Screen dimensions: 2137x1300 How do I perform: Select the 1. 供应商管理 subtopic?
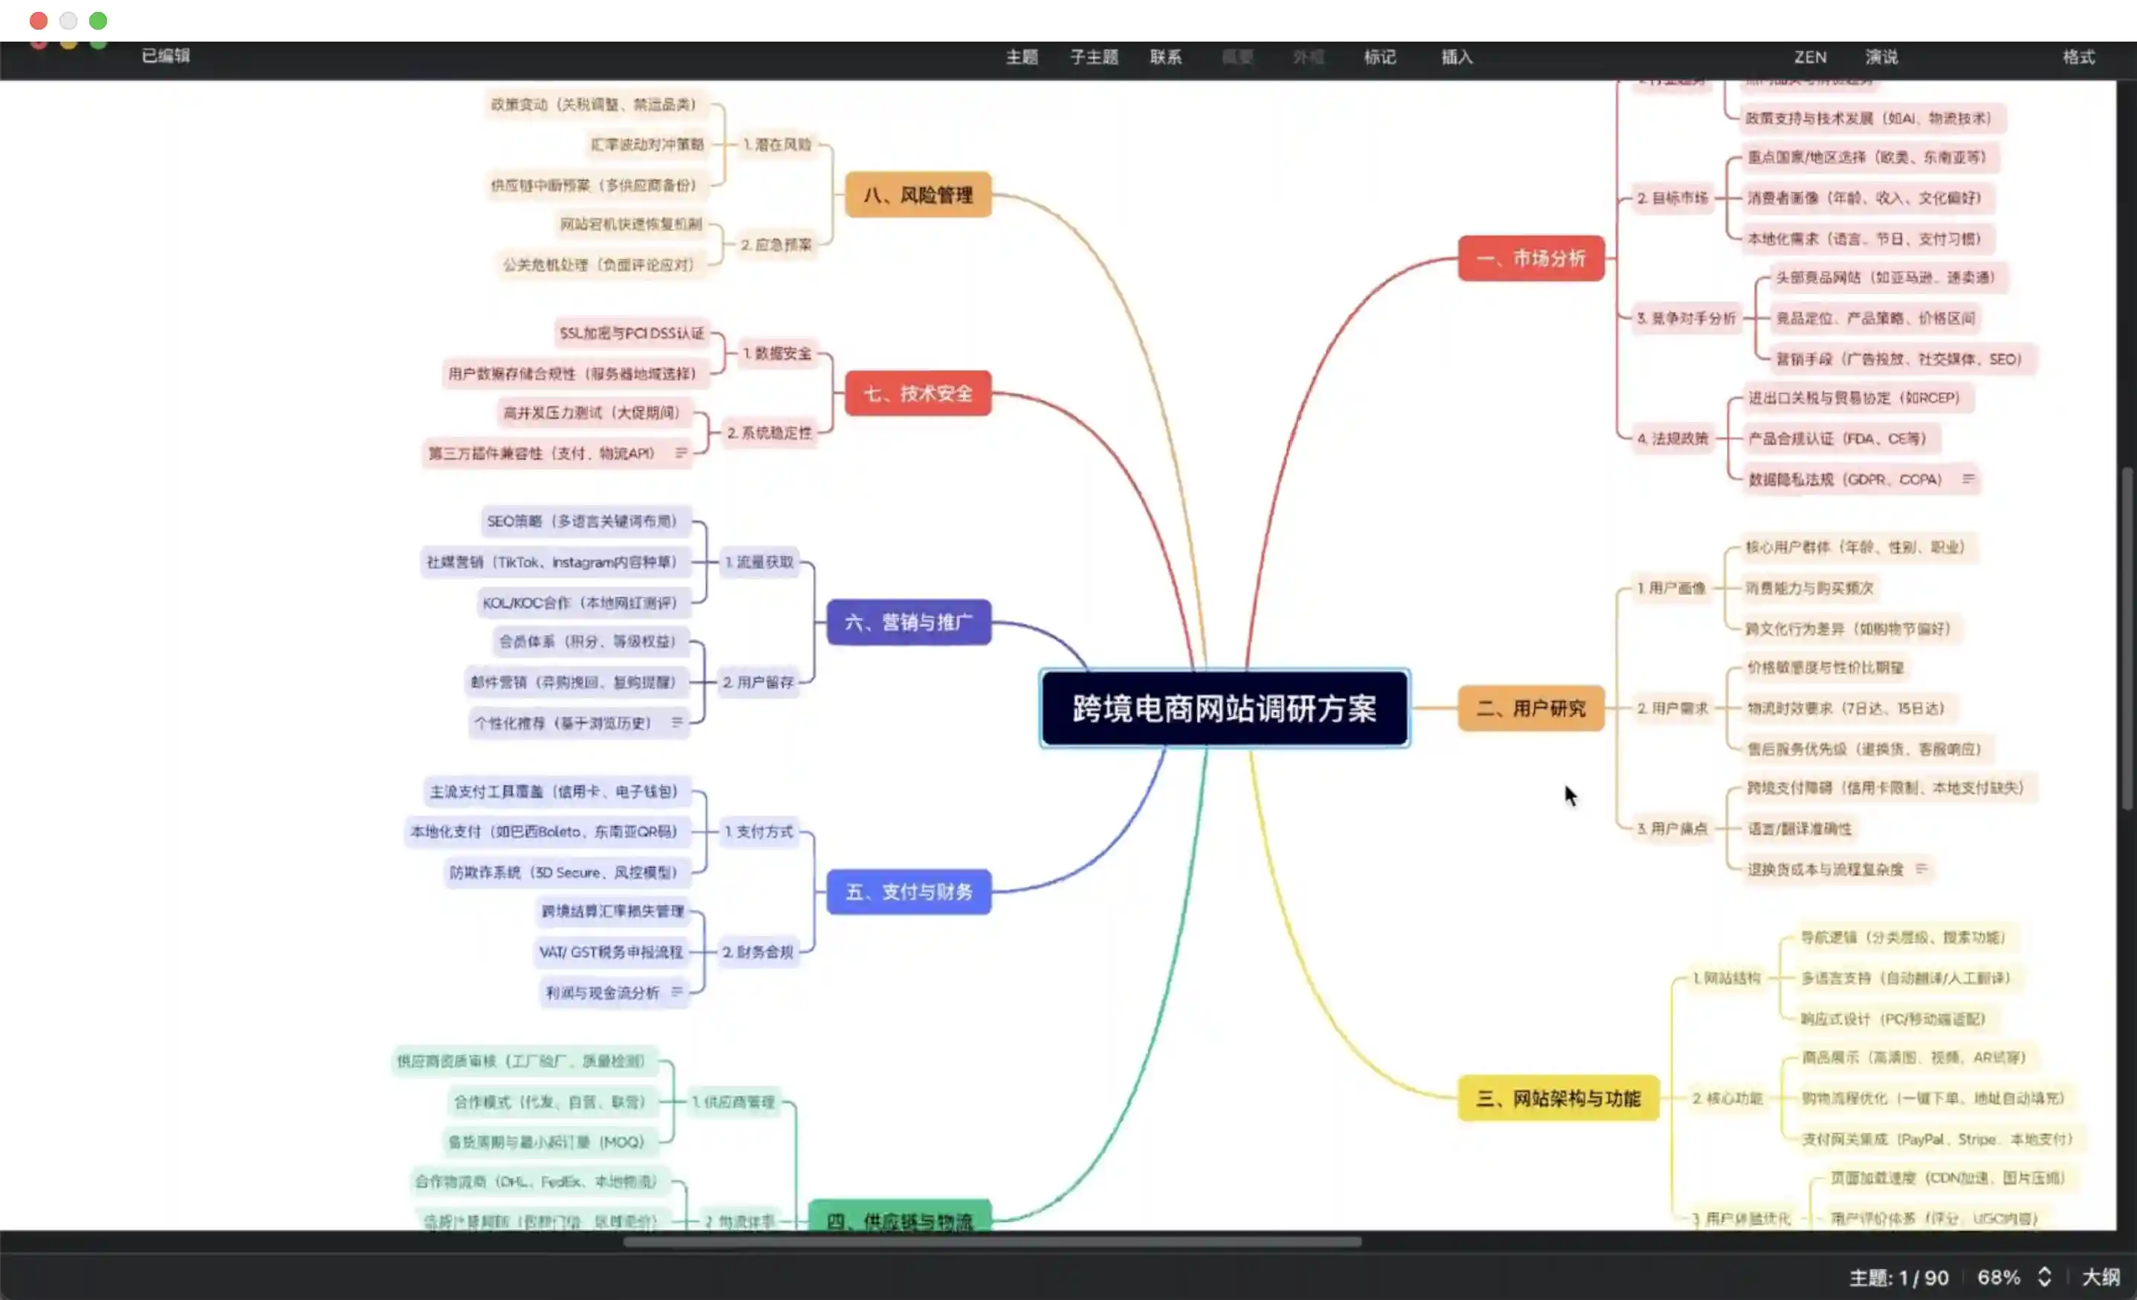(x=733, y=1102)
